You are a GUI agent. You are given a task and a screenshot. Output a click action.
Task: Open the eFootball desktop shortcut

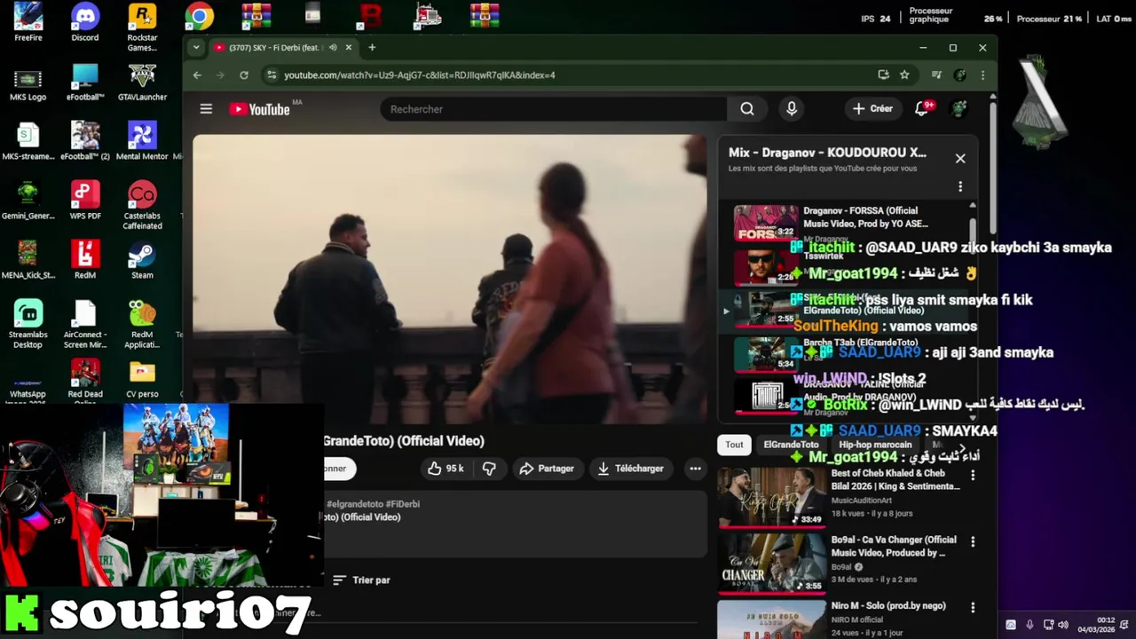point(85,83)
